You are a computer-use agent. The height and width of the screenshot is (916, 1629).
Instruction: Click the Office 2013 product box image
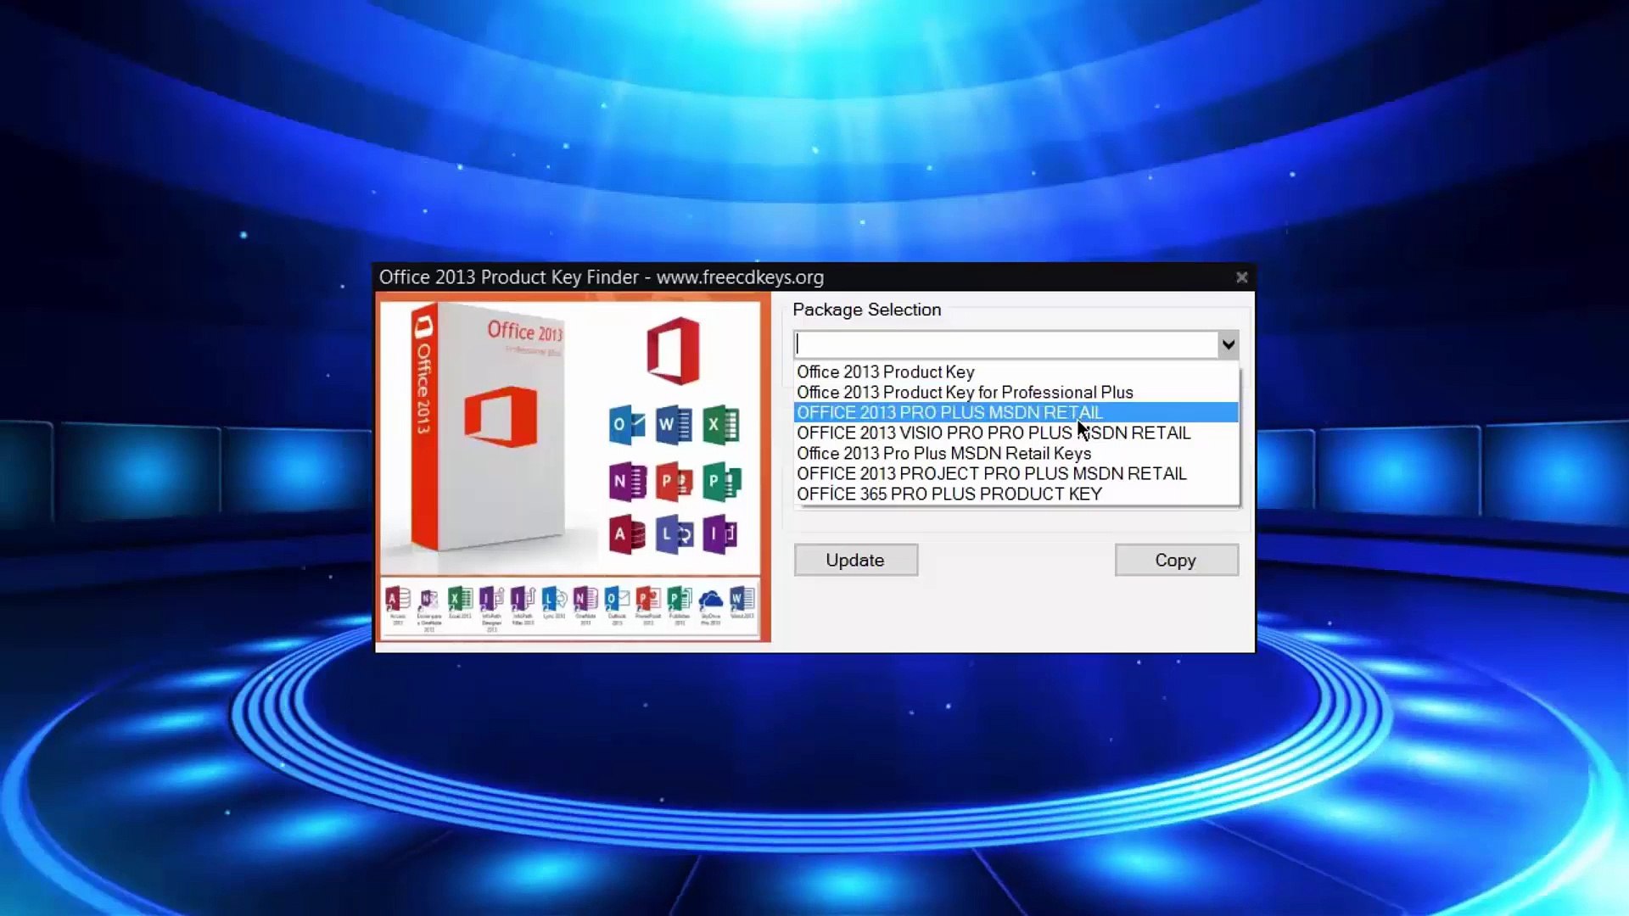pos(488,427)
